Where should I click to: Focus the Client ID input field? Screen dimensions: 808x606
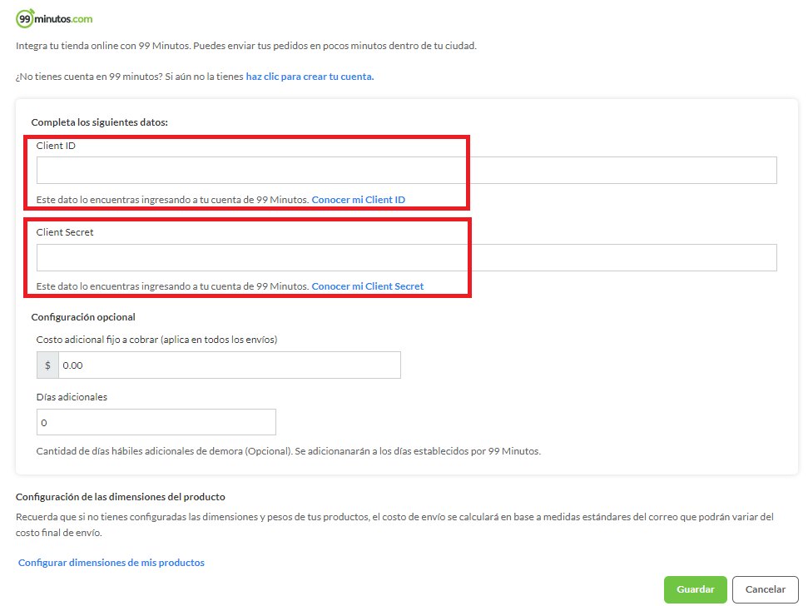(x=407, y=170)
